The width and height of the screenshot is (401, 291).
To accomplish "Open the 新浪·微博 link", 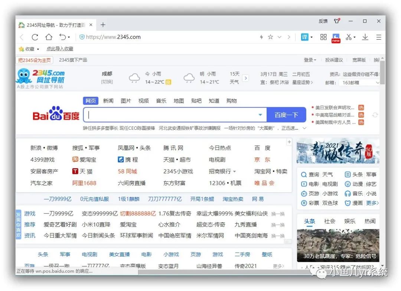I will 44,148.
